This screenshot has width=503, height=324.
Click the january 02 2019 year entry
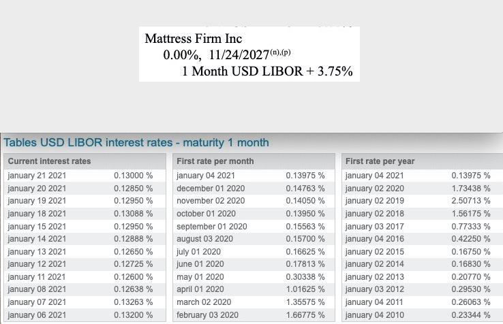(375, 201)
